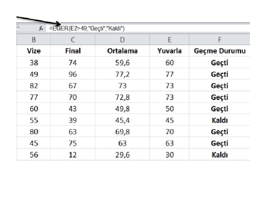This screenshot has width=271, height=203.
Task: Select the cell containing 59,6
Action: pos(122,63)
